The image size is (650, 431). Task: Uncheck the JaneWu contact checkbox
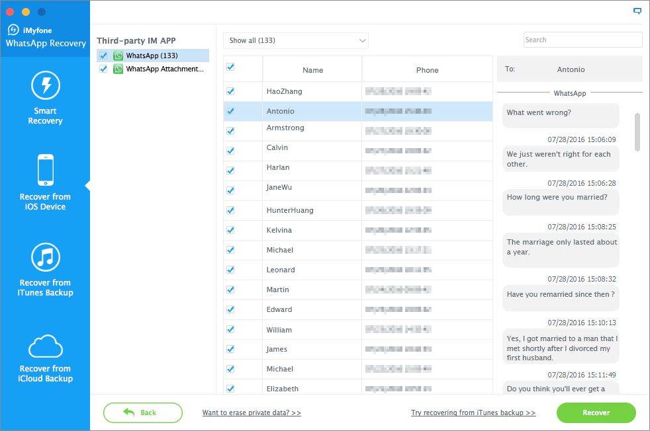coord(230,190)
